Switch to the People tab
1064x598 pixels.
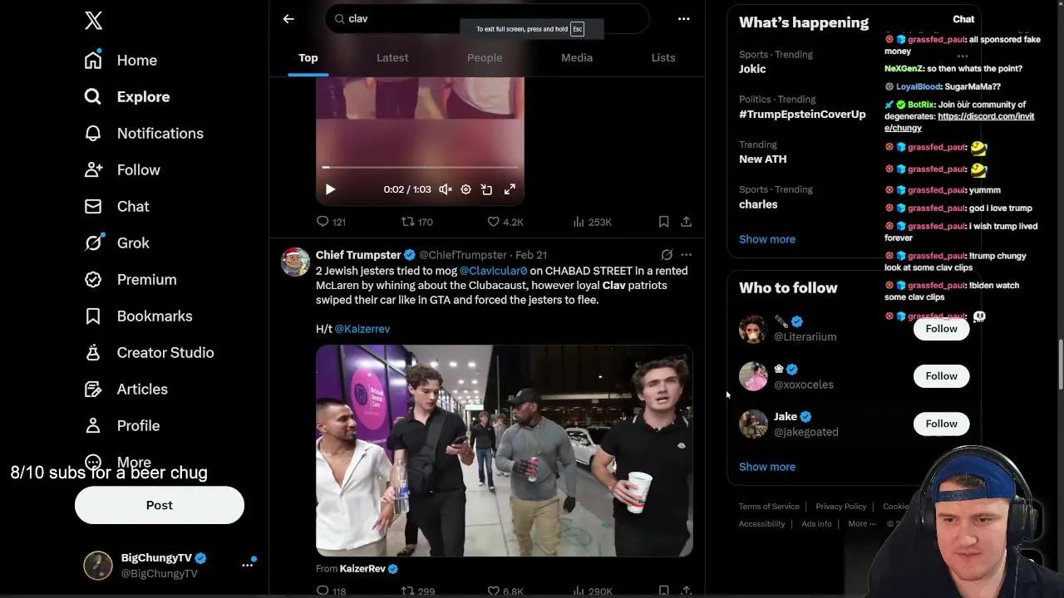coord(485,57)
